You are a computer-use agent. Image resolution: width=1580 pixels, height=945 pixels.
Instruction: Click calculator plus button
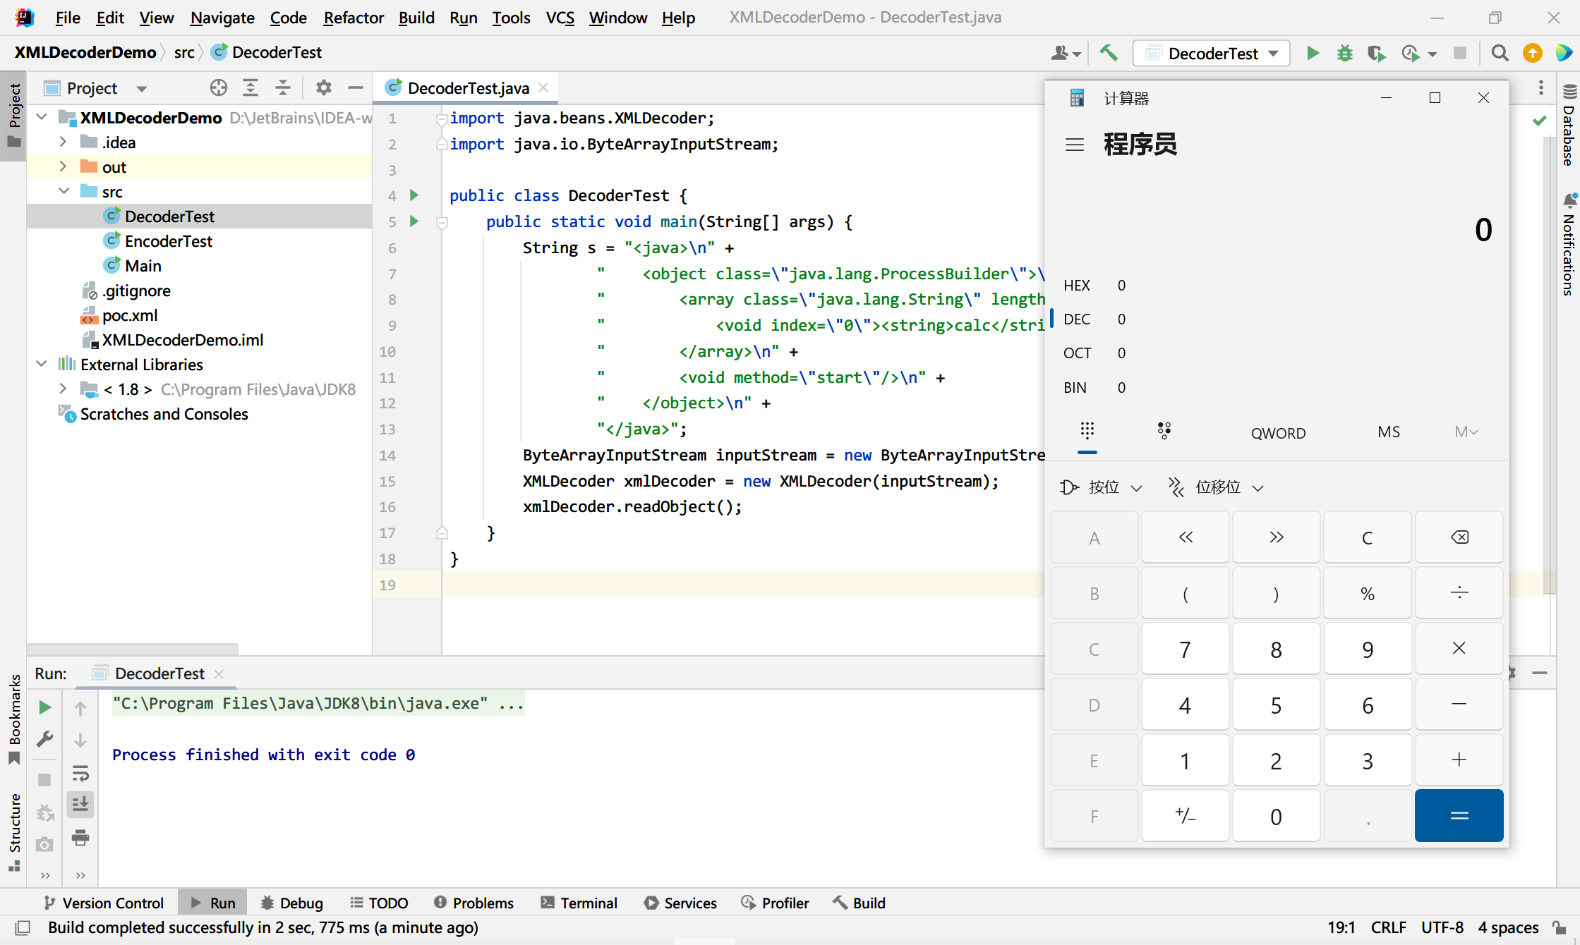[1459, 760]
